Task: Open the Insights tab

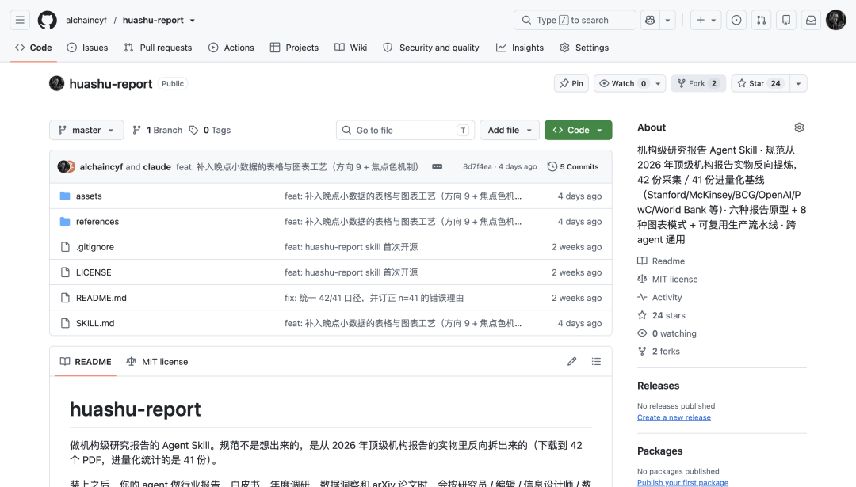Action: tap(520, 48)
